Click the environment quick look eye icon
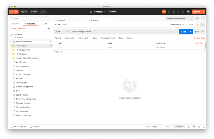 pos(197,18)
